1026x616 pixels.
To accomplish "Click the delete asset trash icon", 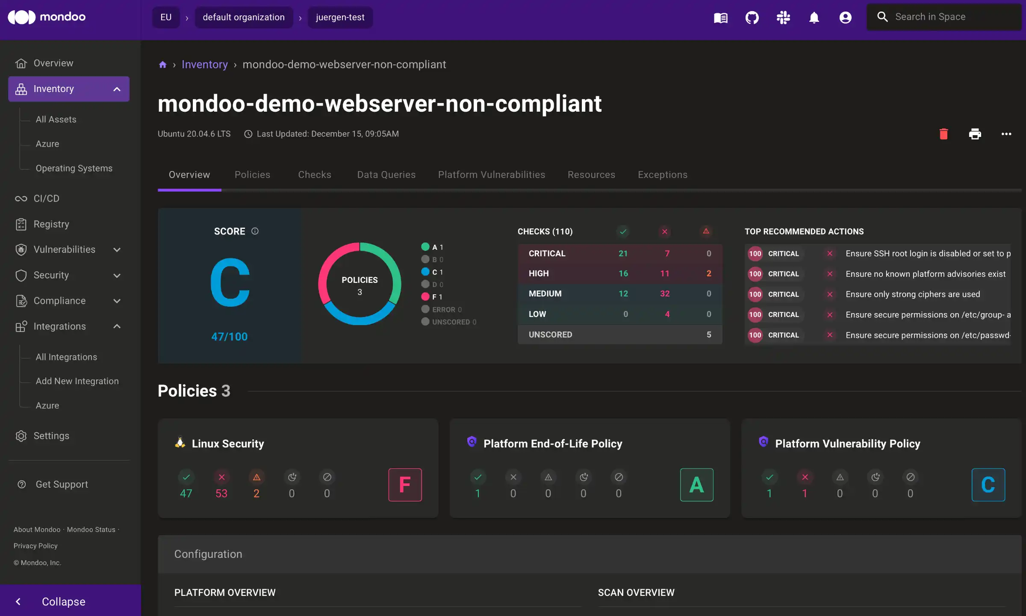I will coord(944,135).
